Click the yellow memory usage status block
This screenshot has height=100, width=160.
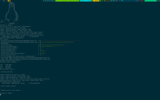coord(96,1)
